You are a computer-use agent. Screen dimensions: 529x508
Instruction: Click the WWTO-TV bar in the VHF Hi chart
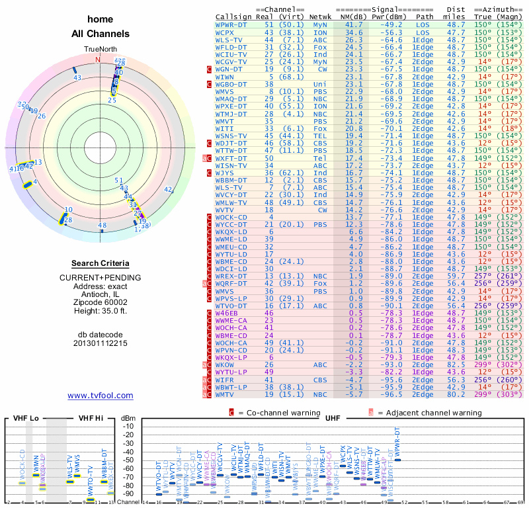click(x=91, y=500)
